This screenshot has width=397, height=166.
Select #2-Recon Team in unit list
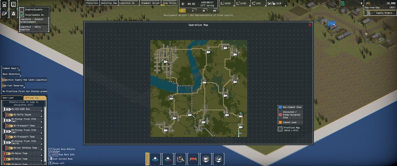tap(23, 159)
